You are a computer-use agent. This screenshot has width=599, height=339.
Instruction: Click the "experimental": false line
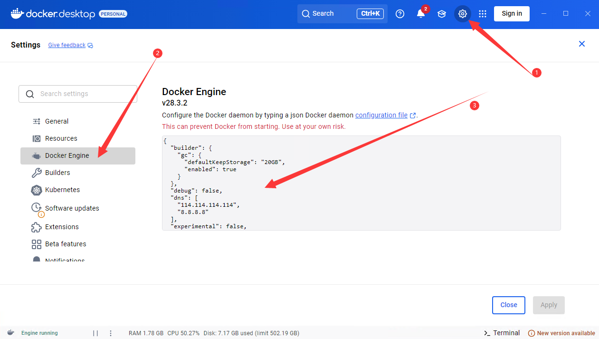pyautogui.click(x=209, y=226)
